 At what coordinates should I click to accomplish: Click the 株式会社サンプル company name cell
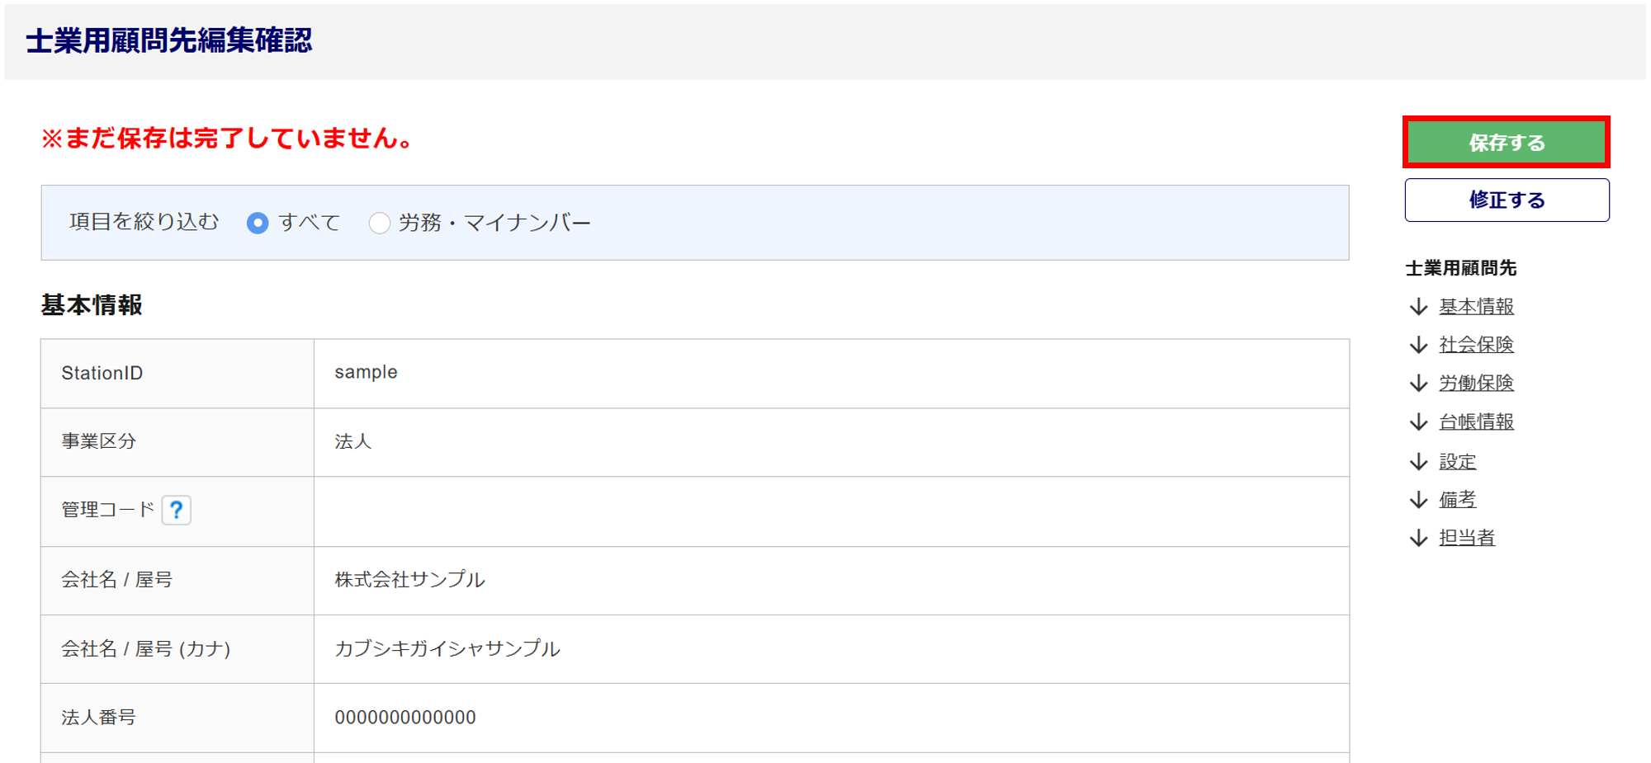tap(409, 580)
